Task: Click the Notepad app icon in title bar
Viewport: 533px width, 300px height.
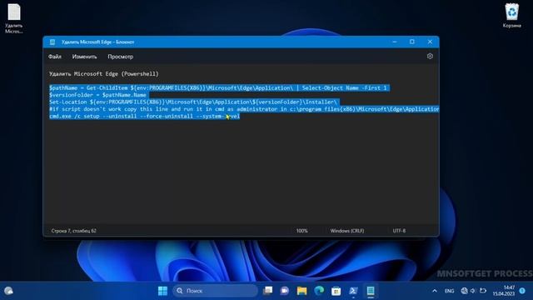Action: point(52,42)
